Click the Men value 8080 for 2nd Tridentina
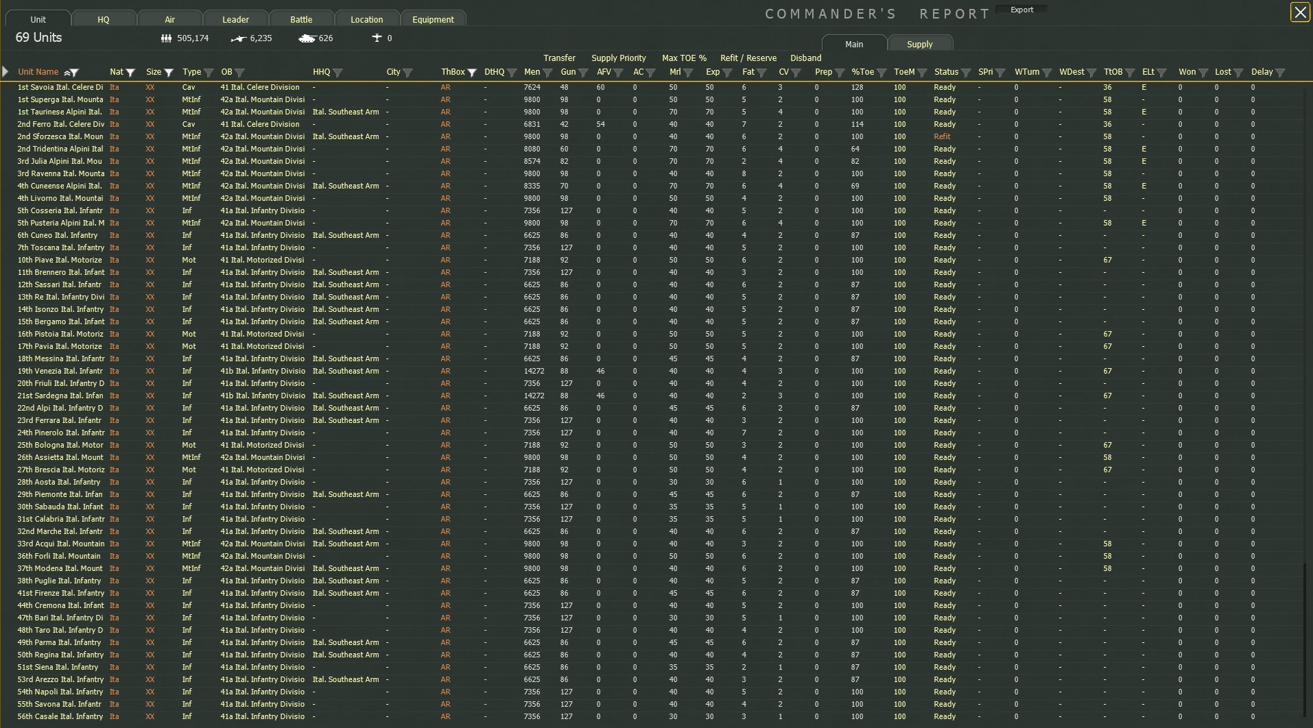Screen dimensions: 1313x728 tap(532, 149)
